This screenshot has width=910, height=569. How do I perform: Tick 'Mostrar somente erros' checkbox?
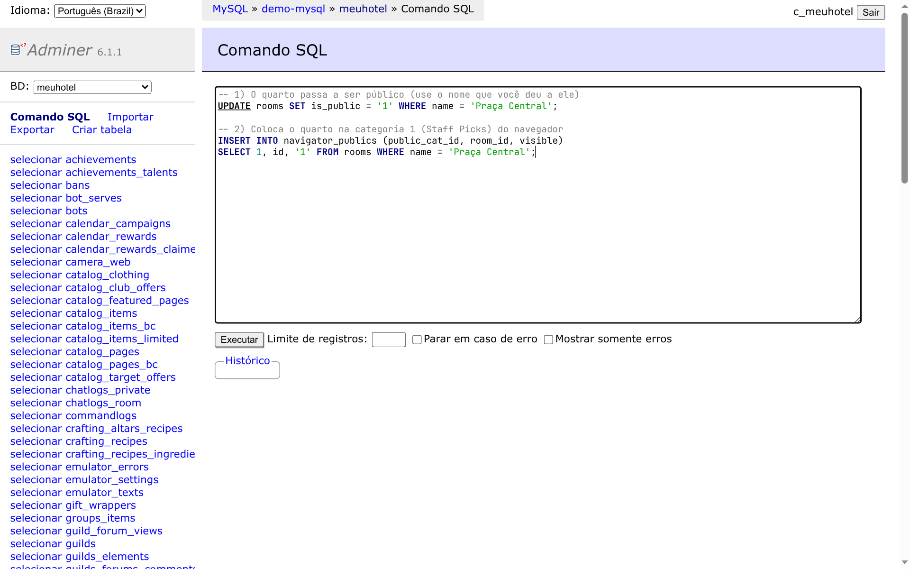point(548,340)
